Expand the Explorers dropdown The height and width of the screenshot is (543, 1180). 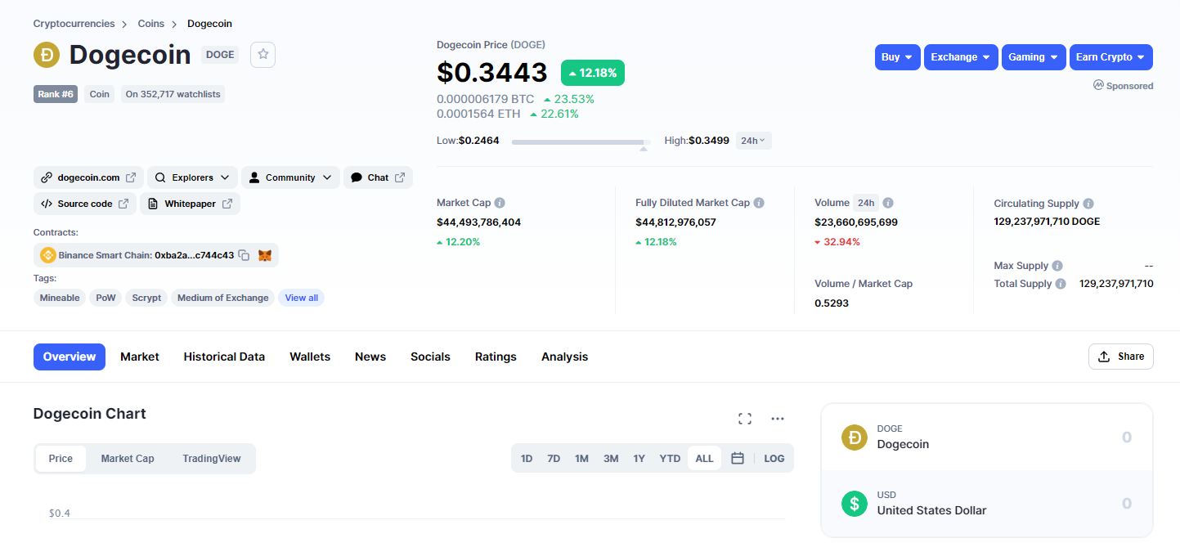pyautogui.click(x=193, y=177)
